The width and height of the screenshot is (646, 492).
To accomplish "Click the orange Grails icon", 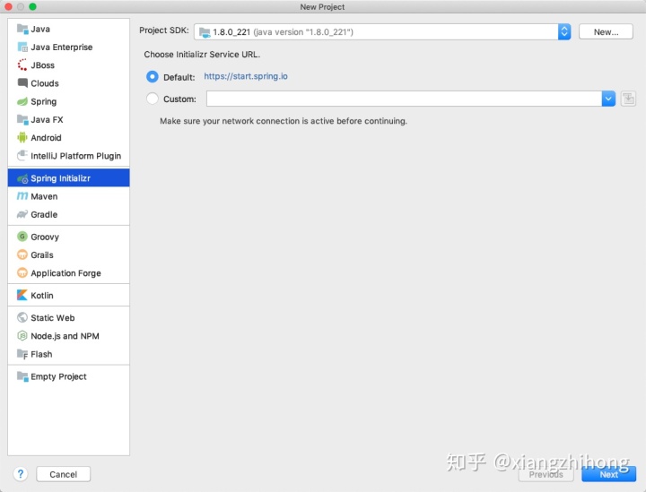I will point(22,255).
